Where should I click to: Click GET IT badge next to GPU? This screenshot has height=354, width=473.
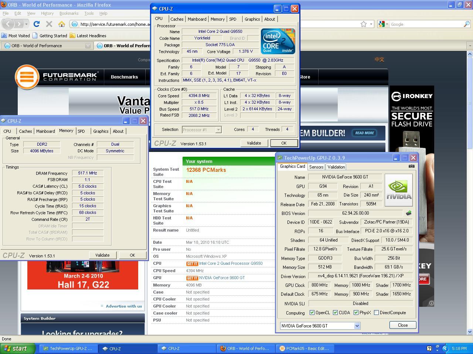click(192, 278)
